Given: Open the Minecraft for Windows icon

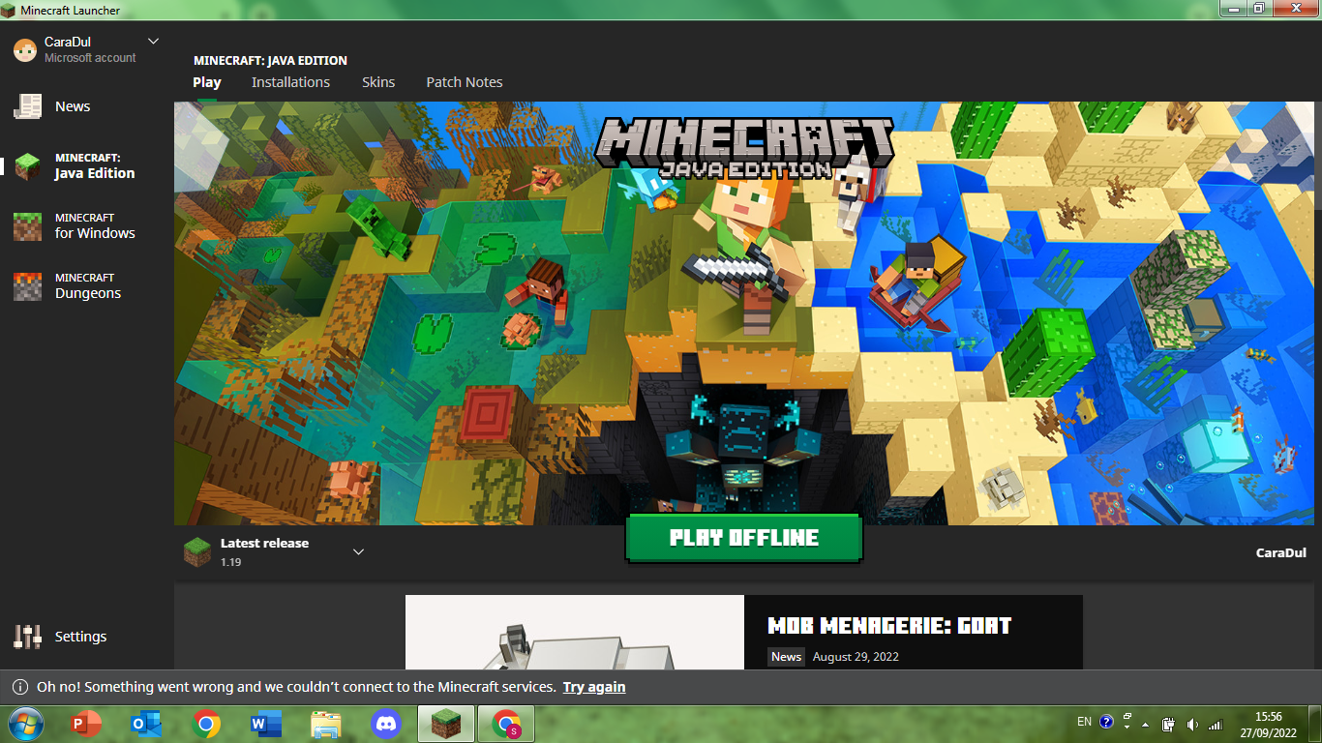Looking at the screenshot, I should 27,226.
